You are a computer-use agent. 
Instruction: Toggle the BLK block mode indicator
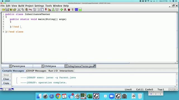point(176,89)
